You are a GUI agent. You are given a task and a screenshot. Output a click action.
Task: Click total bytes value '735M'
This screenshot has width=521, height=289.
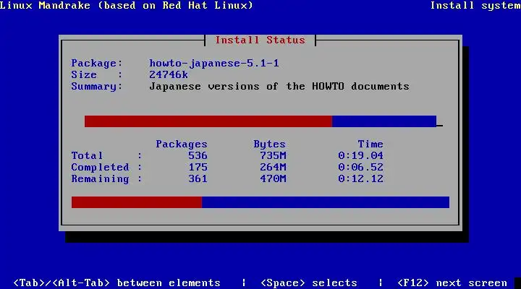click(273, 155)
